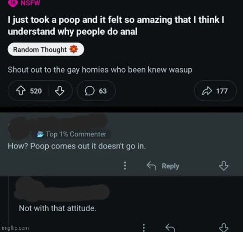Downvote the "Poop comes out" comment
This screenshot has height=232, width=243.
(224, 166)
